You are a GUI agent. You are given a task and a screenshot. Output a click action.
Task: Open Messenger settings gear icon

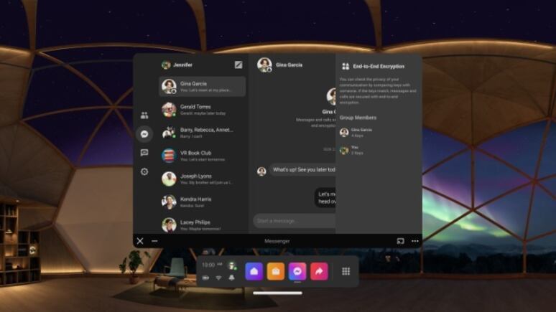click(144, 171)
